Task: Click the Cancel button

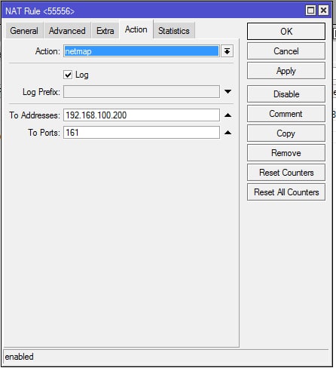Action: pos(286,51)
